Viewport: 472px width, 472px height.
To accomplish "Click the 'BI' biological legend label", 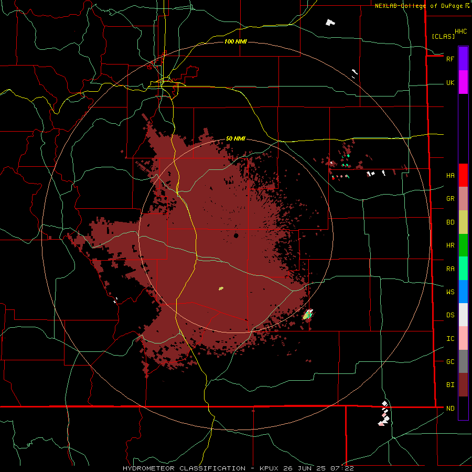I will tap(450, 385).
